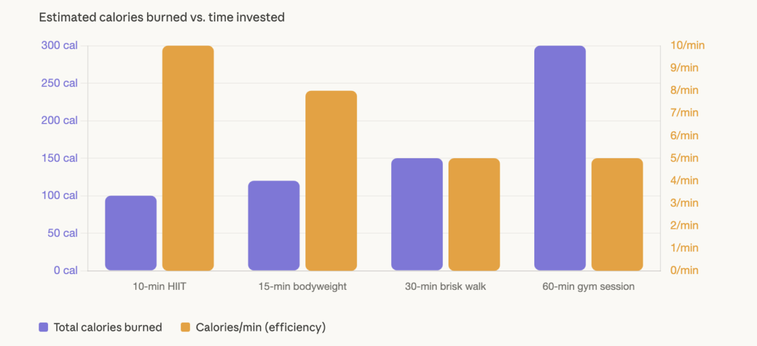The width and height of the screenshot is (757, 346).
Task: Click the purple legend color swatch
Action: (44, 327)
